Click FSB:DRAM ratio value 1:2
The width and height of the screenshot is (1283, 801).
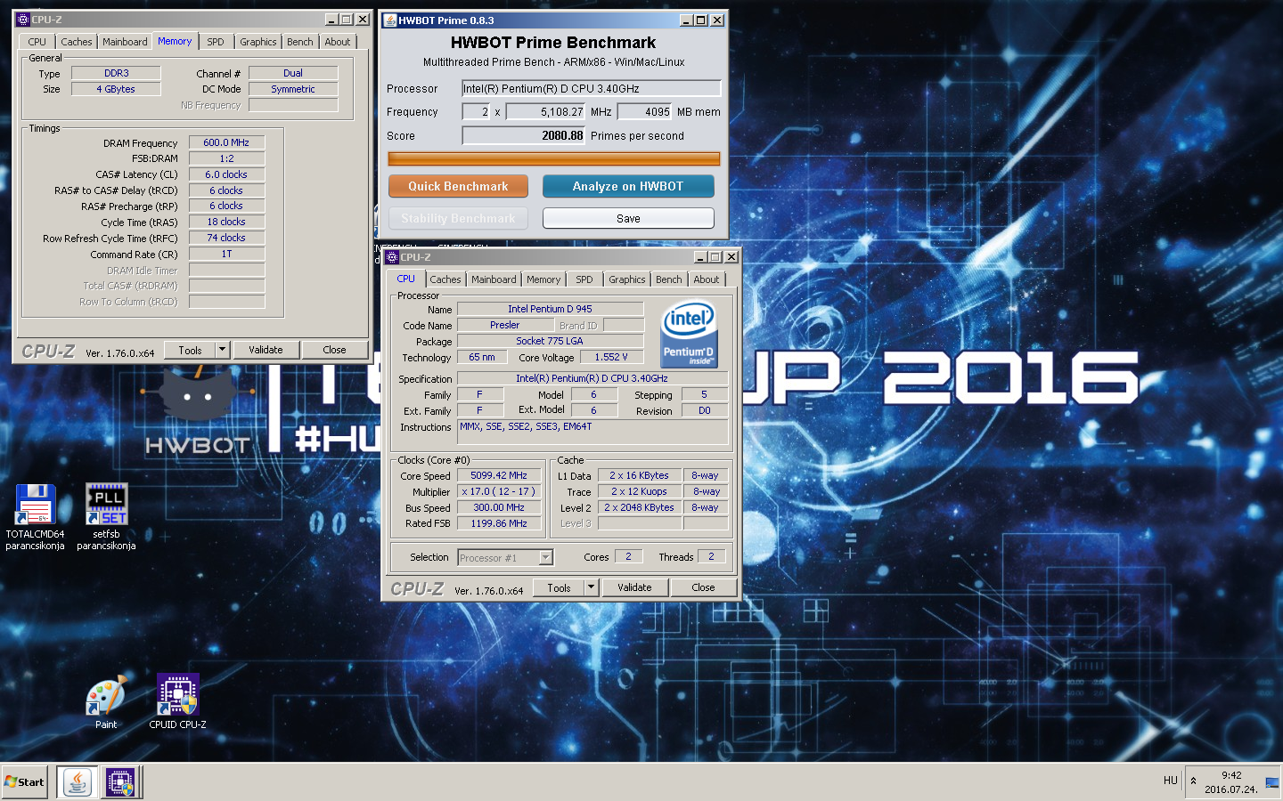pyautogui.click(x=226, y=158)
